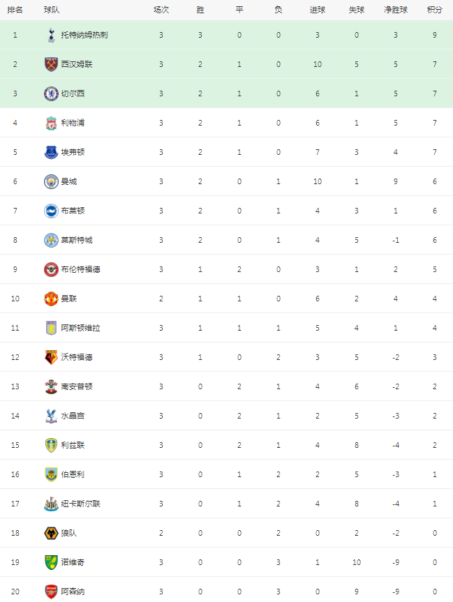The height and width of the screenshot is (602, 453).
Task: Click the Manchester United crest
Action: coord(51,299)
